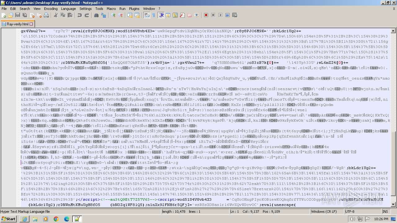This screenshot has width=397, height=223.
Task: Click the Undo arrow icon
Action: (80, 15)
